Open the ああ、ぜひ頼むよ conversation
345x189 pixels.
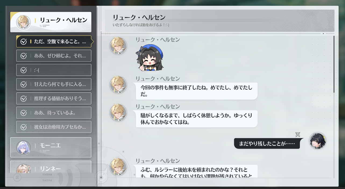(x=54, y=56)
